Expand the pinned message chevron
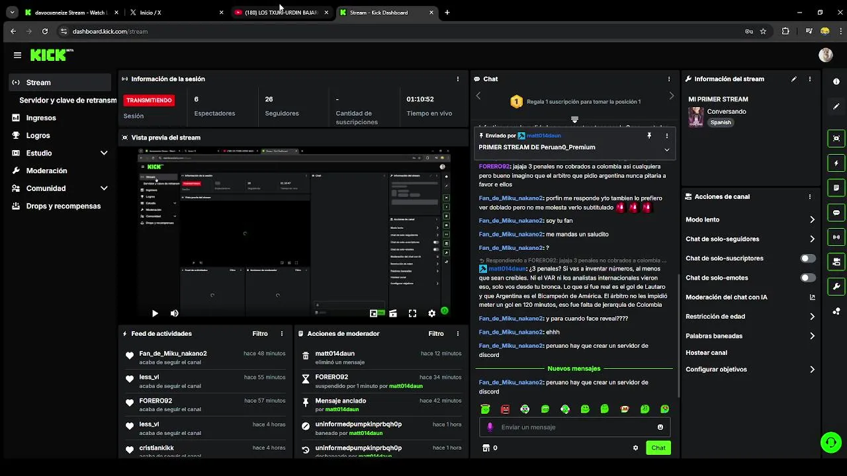This screenshot has width=847, height=476. coord(666,149)
